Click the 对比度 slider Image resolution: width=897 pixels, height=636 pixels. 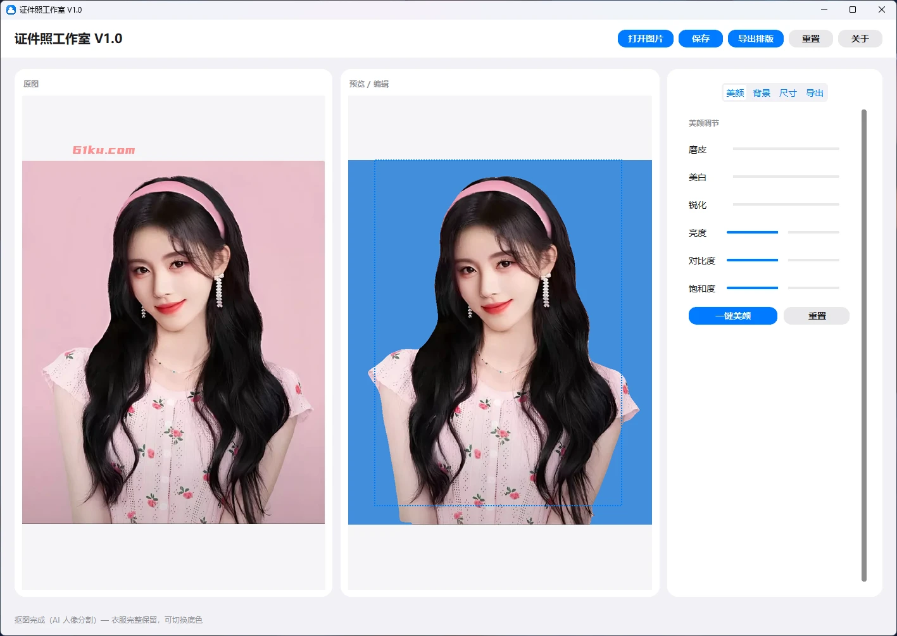click(x=783, y=260)
